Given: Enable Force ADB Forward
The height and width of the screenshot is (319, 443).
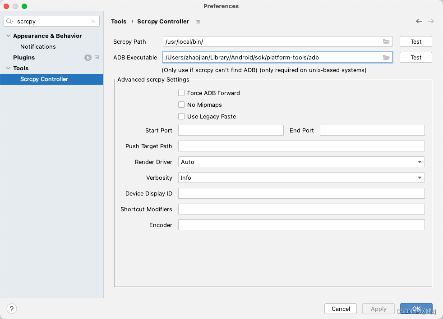Looking at the screenshot, I should 181,93.
